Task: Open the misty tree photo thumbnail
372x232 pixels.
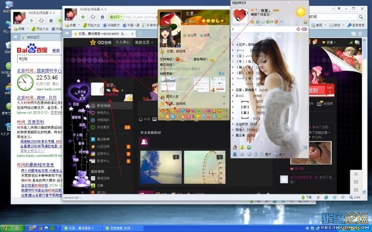Action: 161,167
